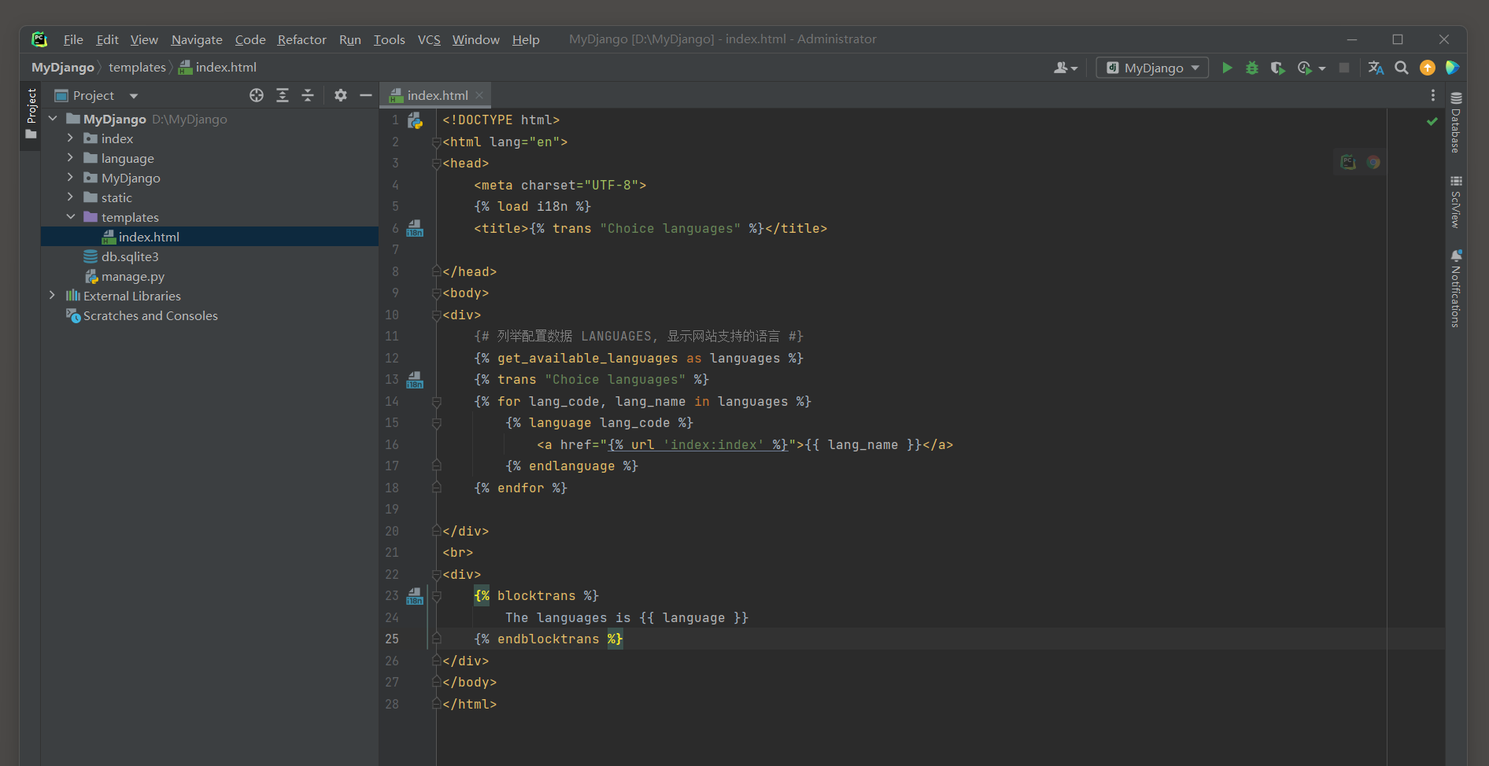1489x766 pixels.
Task: Collapse all items in Project panel
Action: [308, 95]
